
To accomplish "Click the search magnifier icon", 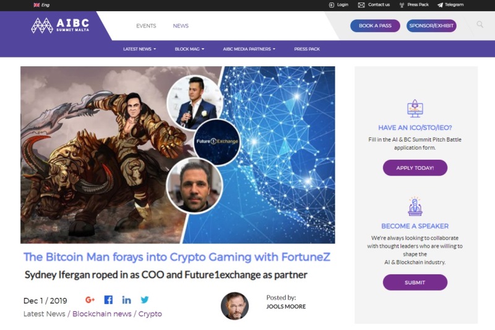I will pyautogui.click(x=480, y=25).
